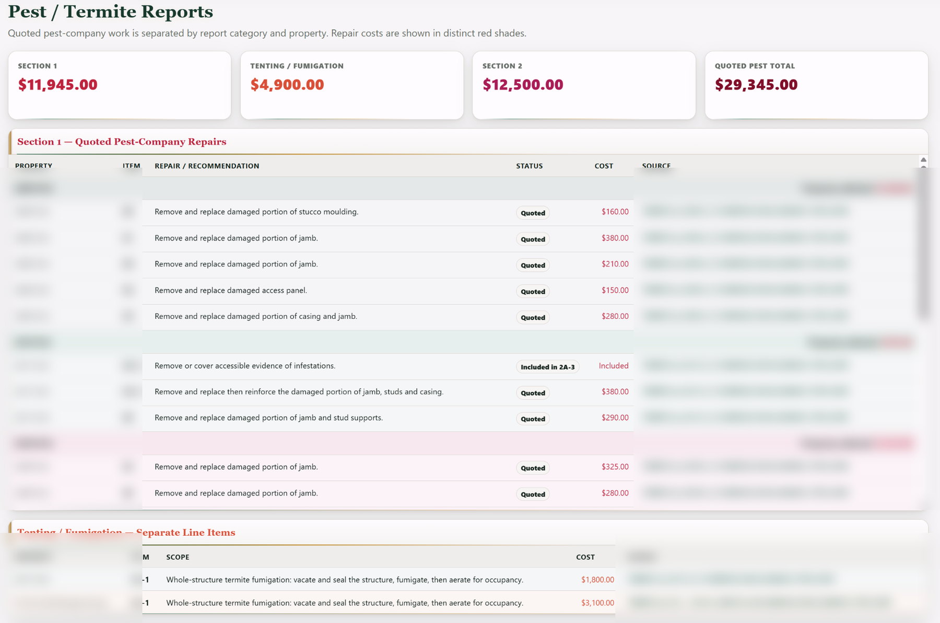Click the Quoted badge on the casing and jamb row

click(x=533, y=317)
